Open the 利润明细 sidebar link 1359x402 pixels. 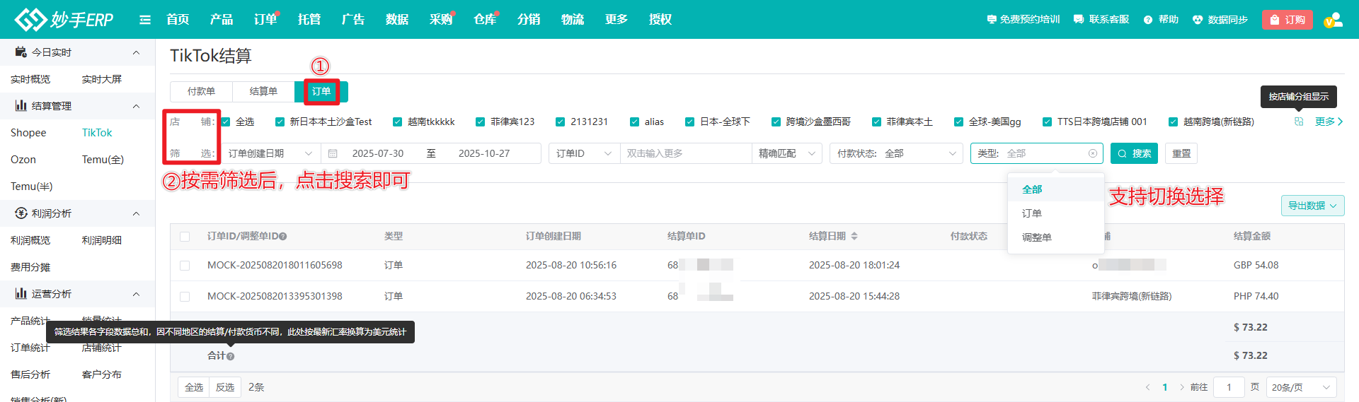pos(102,240)
